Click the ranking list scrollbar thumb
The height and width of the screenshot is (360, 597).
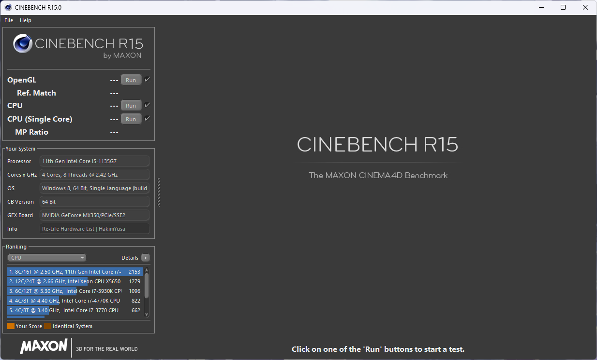pos(147,285)
